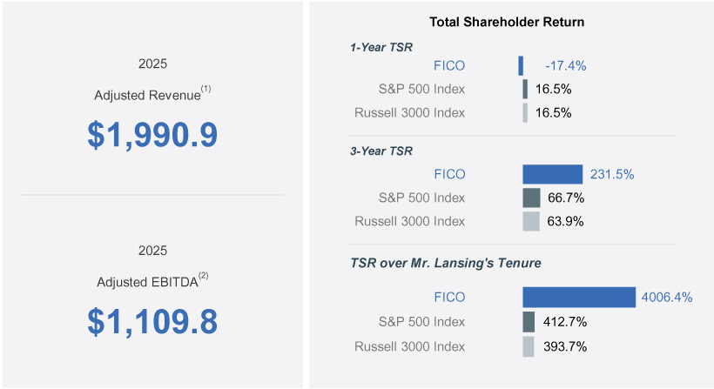Select the Adjusted Revenue label text
The image size is (714, 389).
click(148, 96)
